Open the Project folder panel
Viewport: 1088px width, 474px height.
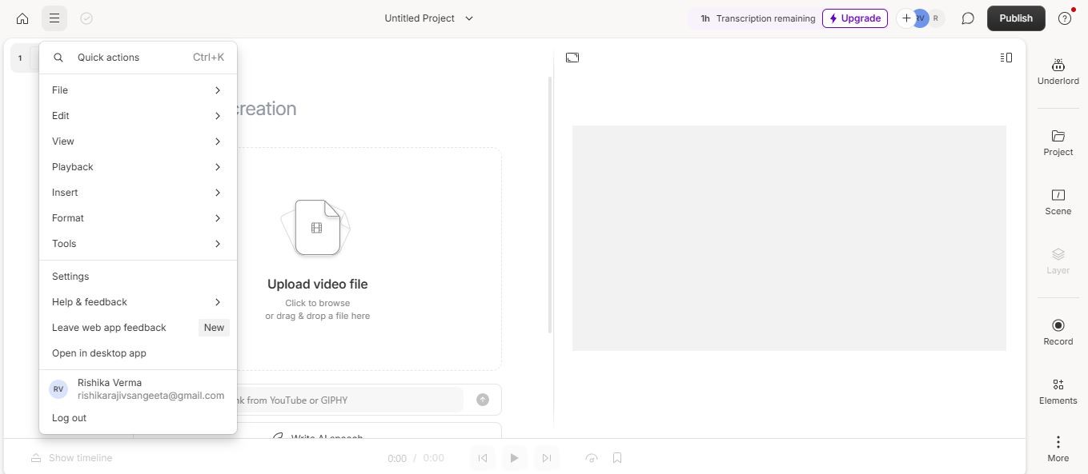tap(1058, 143)
